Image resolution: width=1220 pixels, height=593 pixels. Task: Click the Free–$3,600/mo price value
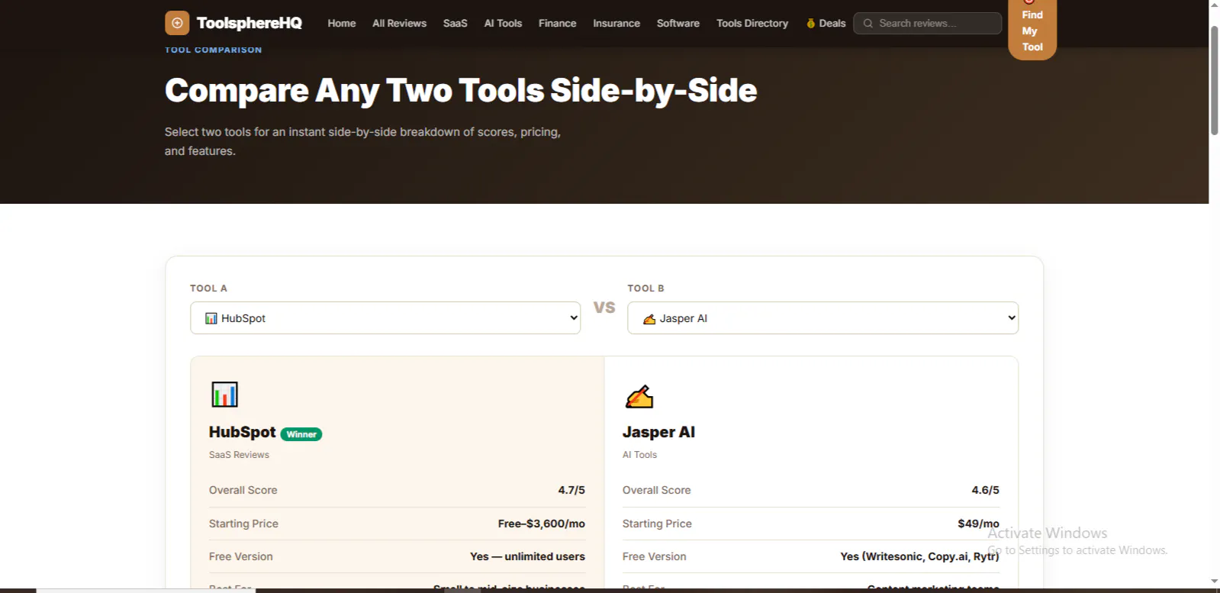click(542, 524)
